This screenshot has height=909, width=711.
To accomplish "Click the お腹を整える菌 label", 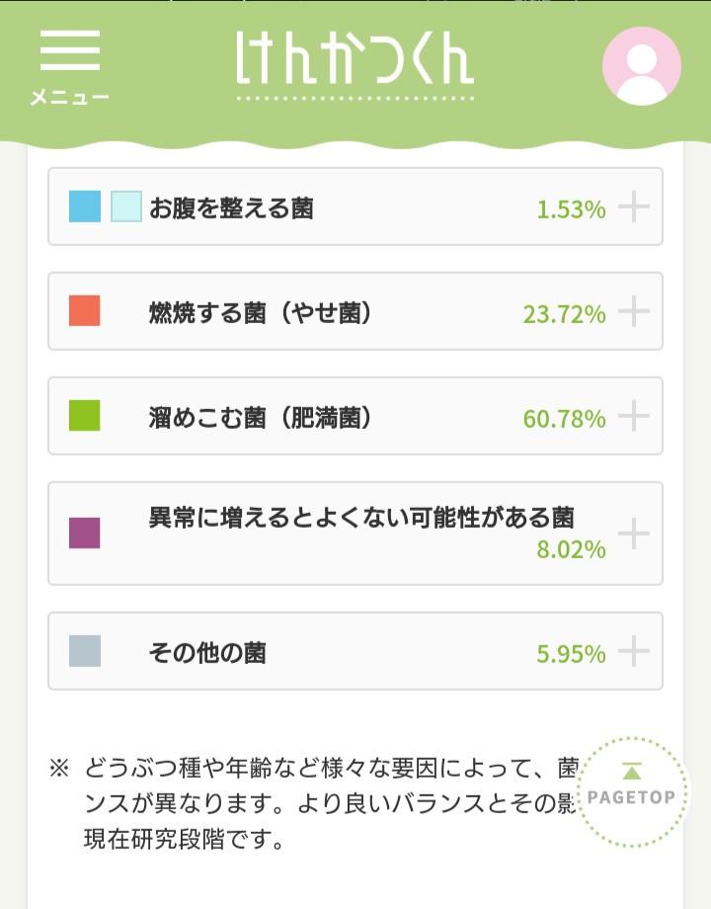I will 231,208.
